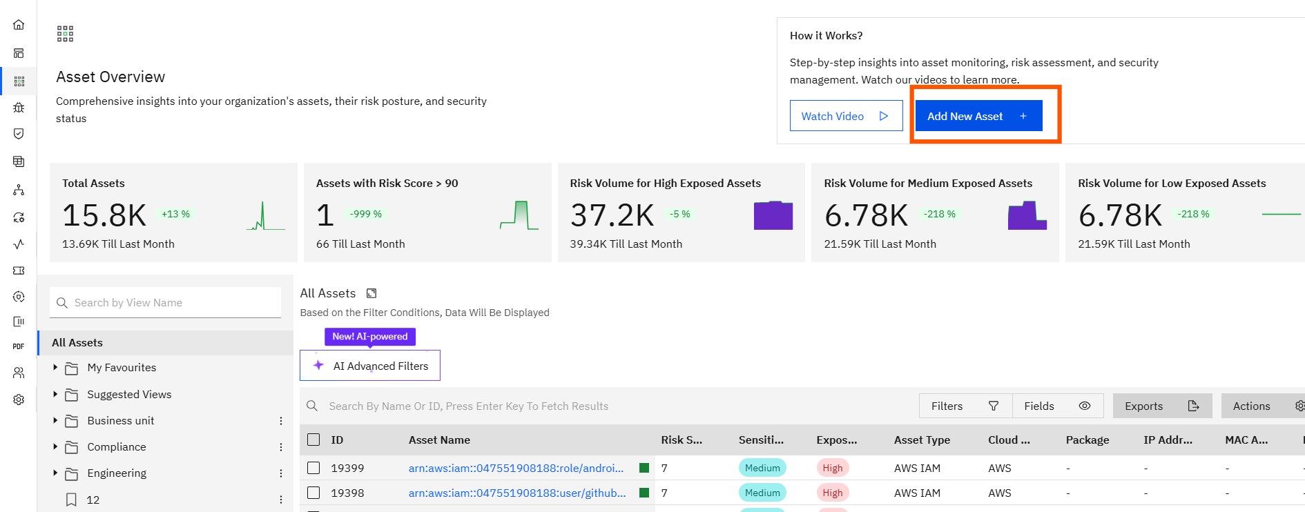Select All Assets in the views list

tap(77, 343)
